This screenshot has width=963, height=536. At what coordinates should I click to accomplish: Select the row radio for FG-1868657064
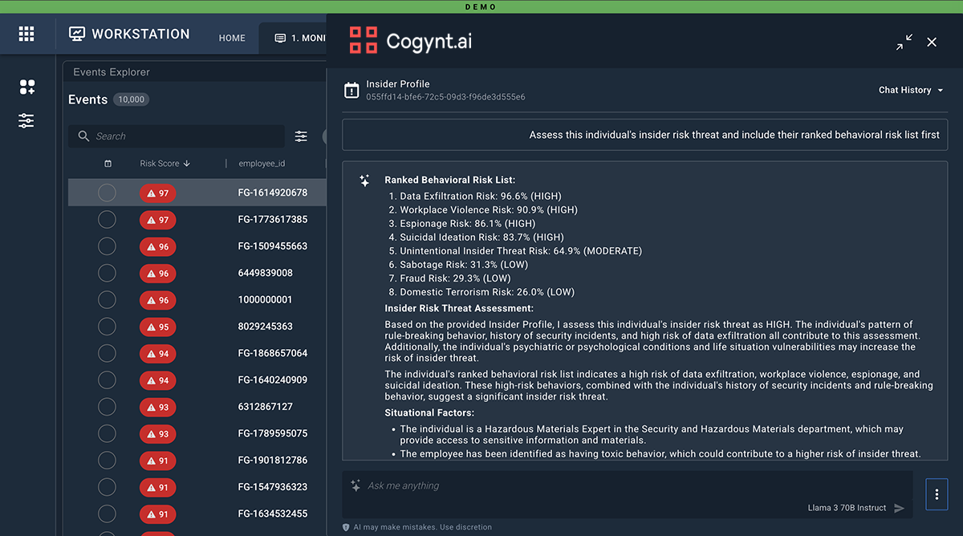[107, 353]
